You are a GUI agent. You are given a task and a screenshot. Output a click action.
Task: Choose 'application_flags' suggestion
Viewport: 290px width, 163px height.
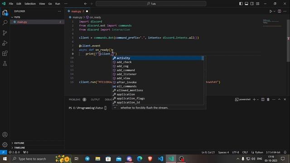tap(158, 98)
